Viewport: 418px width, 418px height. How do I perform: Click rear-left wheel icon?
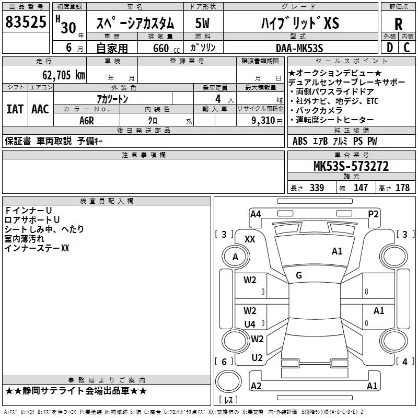[236, 341]
